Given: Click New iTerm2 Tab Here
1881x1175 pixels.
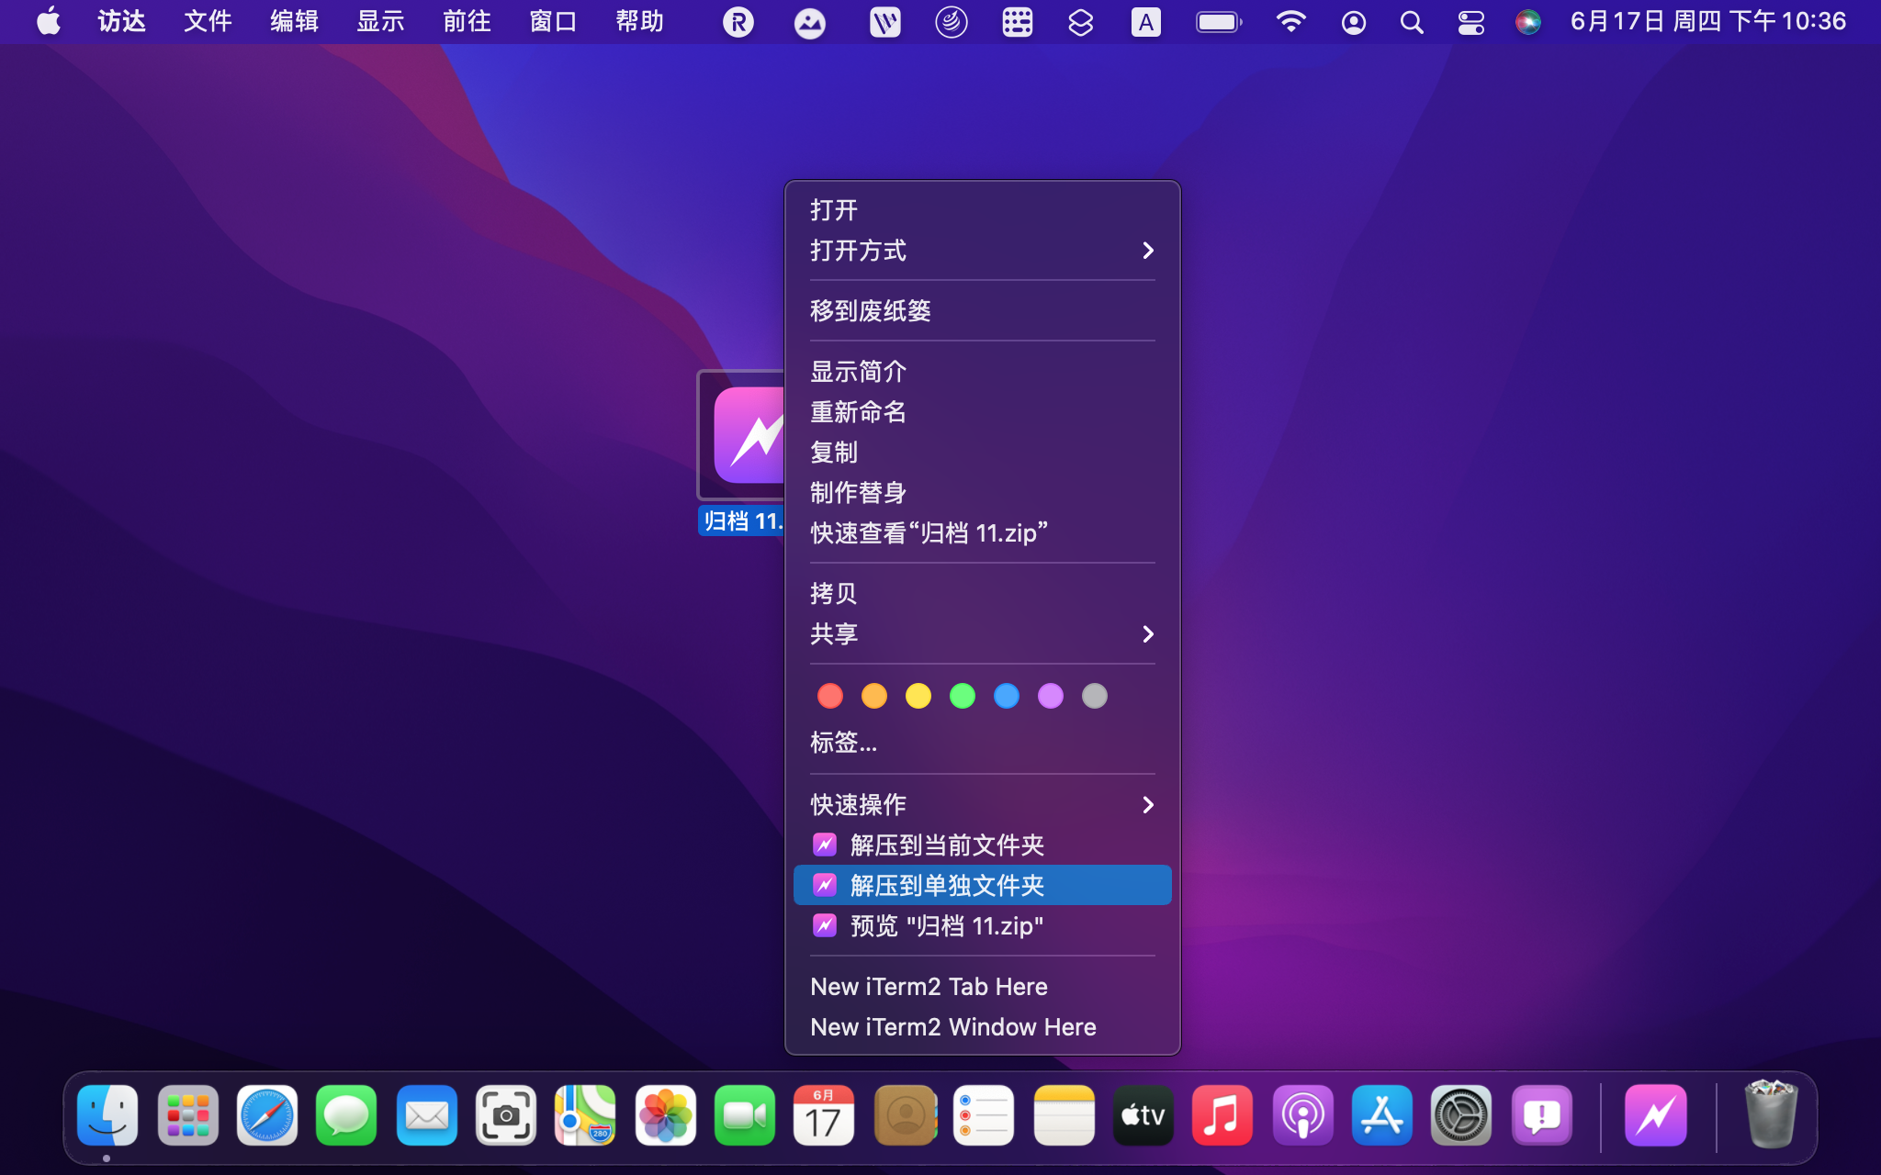Looking at the screenshot, I should [928, 986].
